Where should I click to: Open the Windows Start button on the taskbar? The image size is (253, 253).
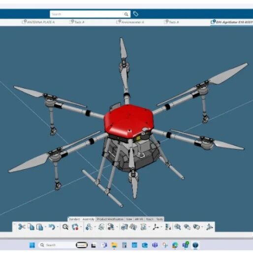[x=32, y=245]
